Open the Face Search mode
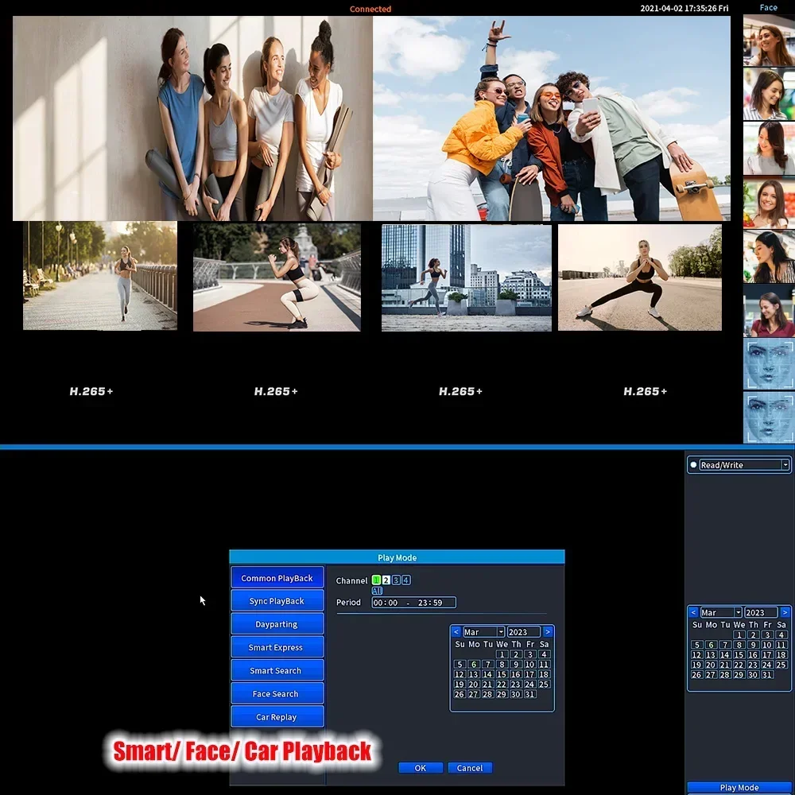 pyautogui.click(x=277, y=694)
